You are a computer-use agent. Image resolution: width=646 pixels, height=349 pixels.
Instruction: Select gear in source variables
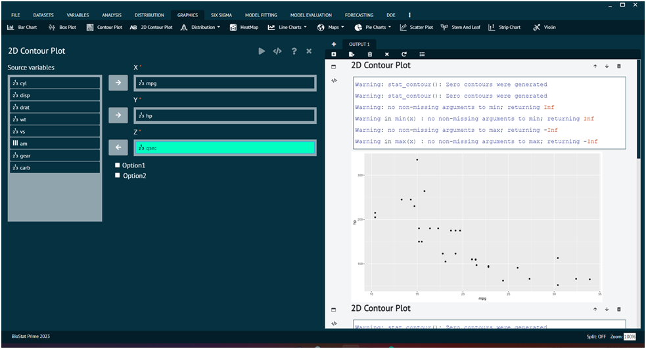pos(55,155)
